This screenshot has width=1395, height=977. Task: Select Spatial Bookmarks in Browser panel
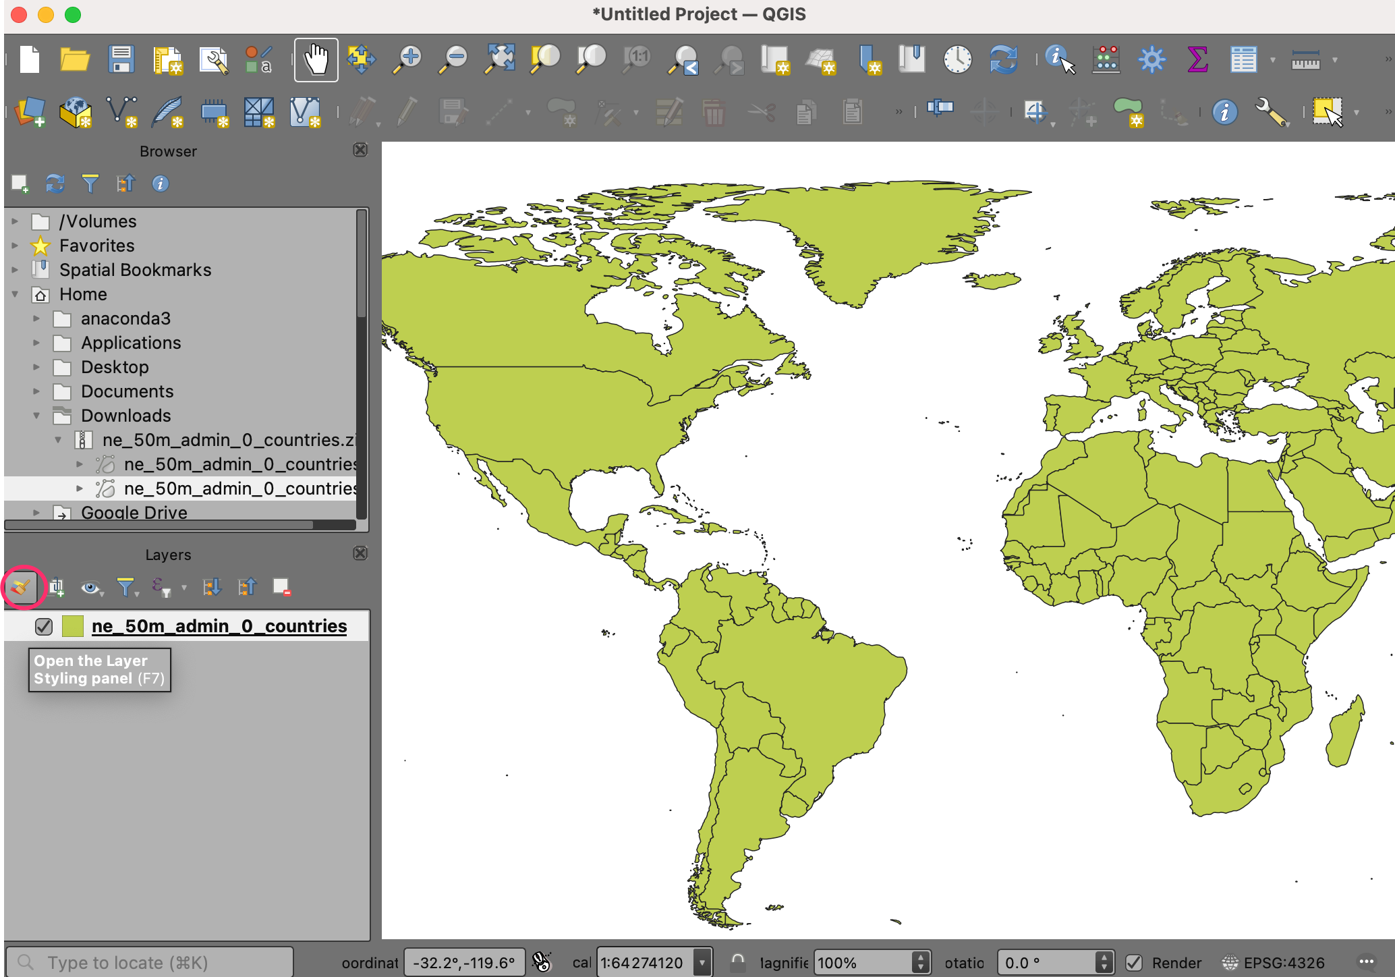[135, 270]
